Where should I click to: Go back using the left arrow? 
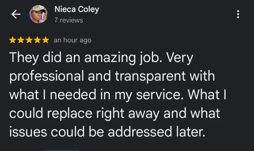(16, 15)
